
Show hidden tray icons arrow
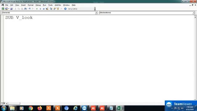(172, 108)
